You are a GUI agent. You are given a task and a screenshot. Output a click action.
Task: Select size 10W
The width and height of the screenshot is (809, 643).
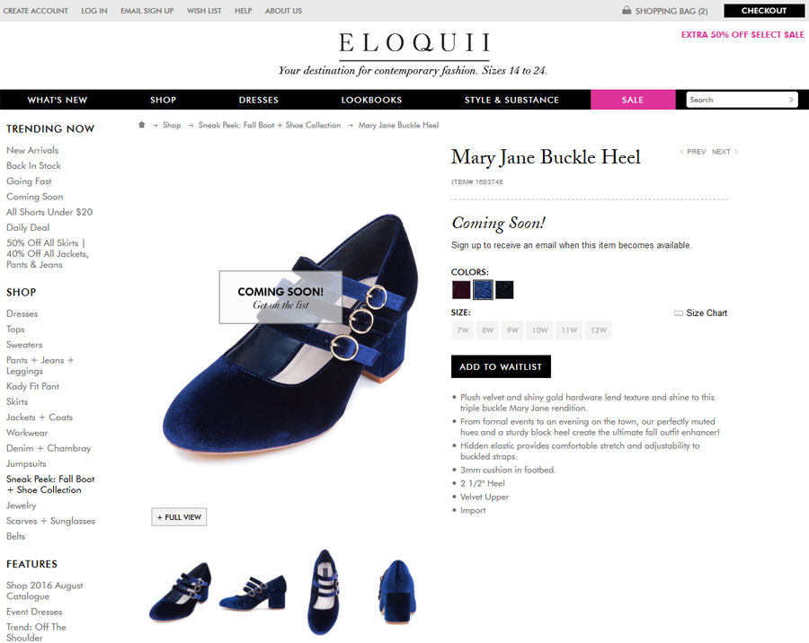tap(539, 330)
